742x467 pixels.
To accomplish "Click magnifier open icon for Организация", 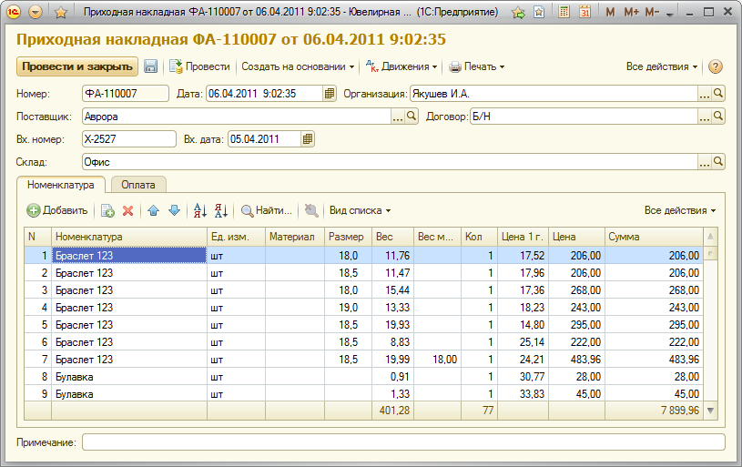I will [x=717, y=94].
